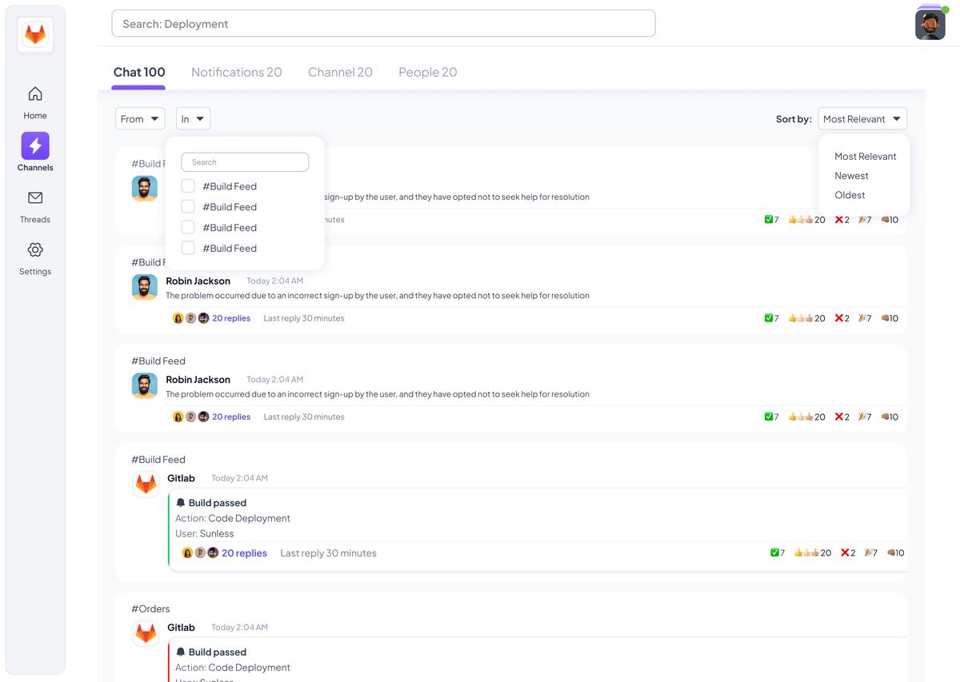The image size is (960, 682).
Task: Tick the third #Build Feed checkbox in filter list
Action: [x=188, y=227]
